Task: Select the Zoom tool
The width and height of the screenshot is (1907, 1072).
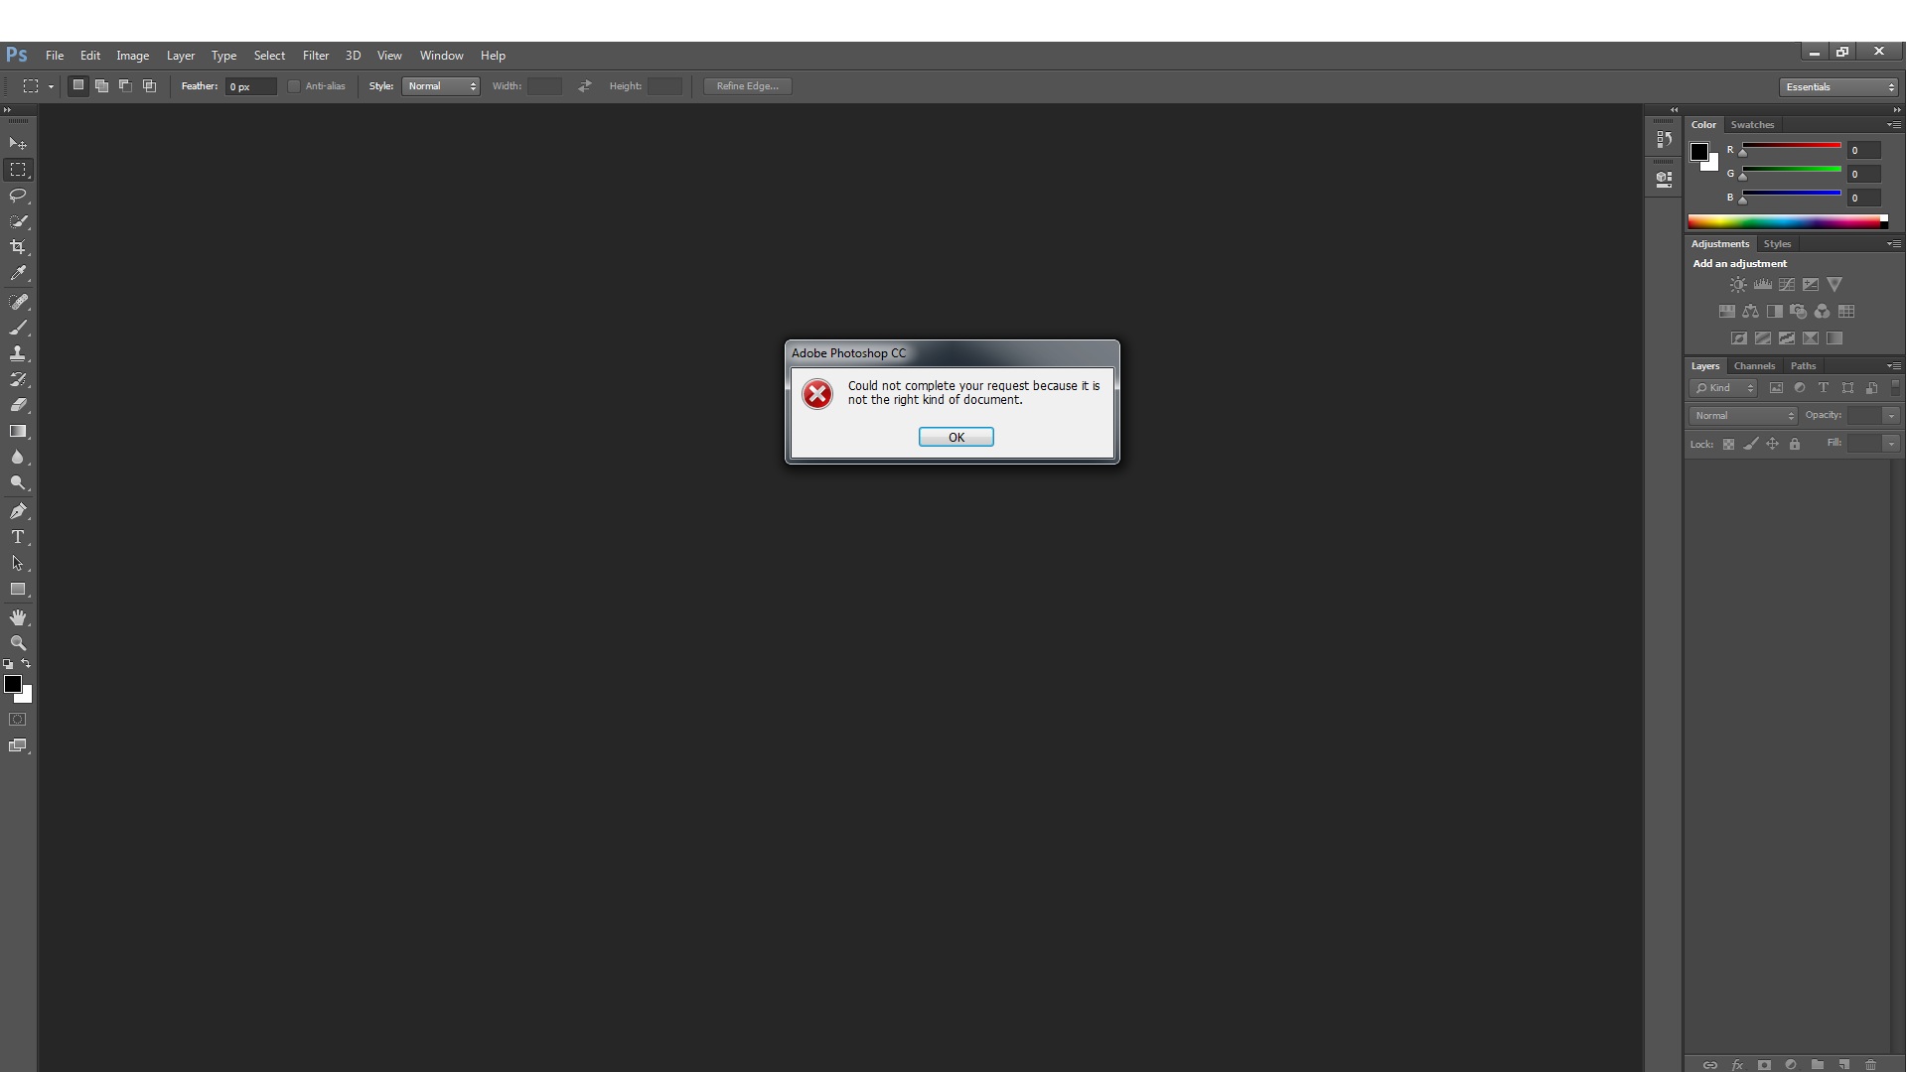Action: click(18, 643)
